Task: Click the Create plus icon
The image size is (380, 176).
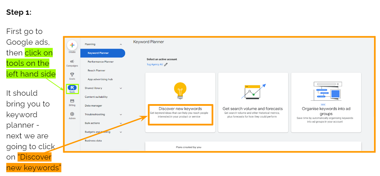Action: click(x=72, y=45)
